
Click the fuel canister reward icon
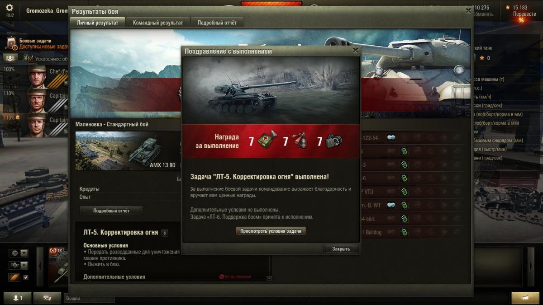[267, 141]
